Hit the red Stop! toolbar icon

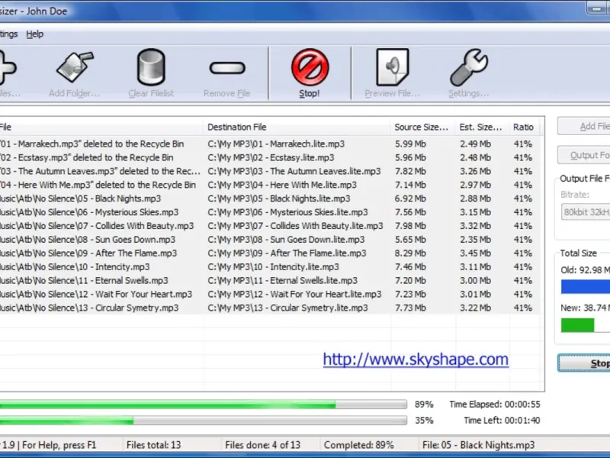(x=310, y=67)
